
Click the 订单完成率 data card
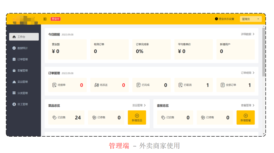(151, 49)
